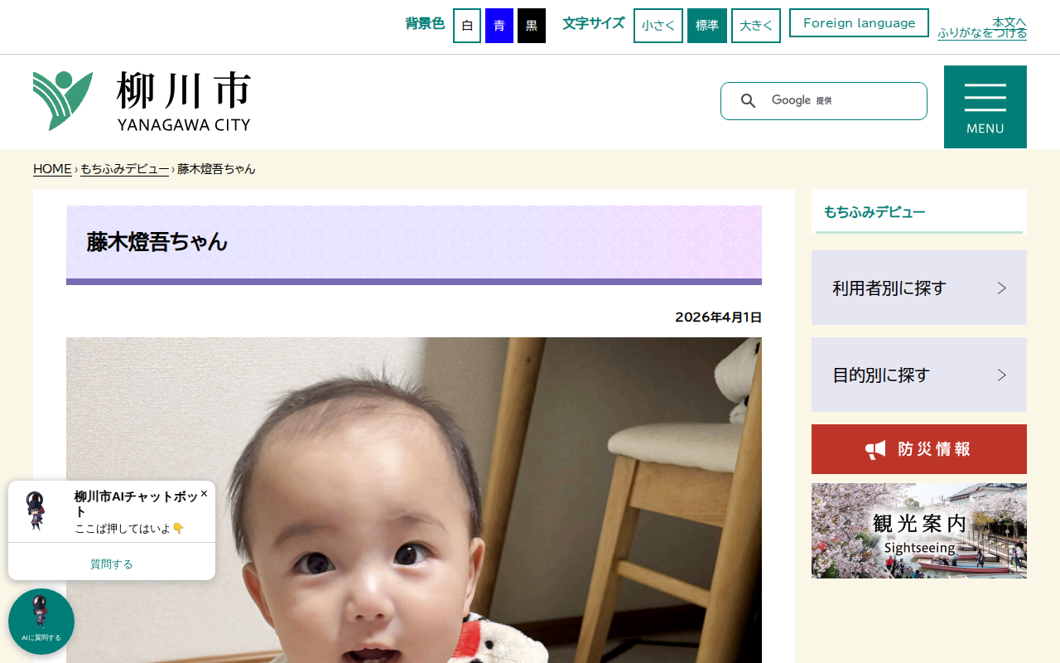Open the hamburger MENU button
Viewport: 1060px width, 663px height.
point(985,107)
